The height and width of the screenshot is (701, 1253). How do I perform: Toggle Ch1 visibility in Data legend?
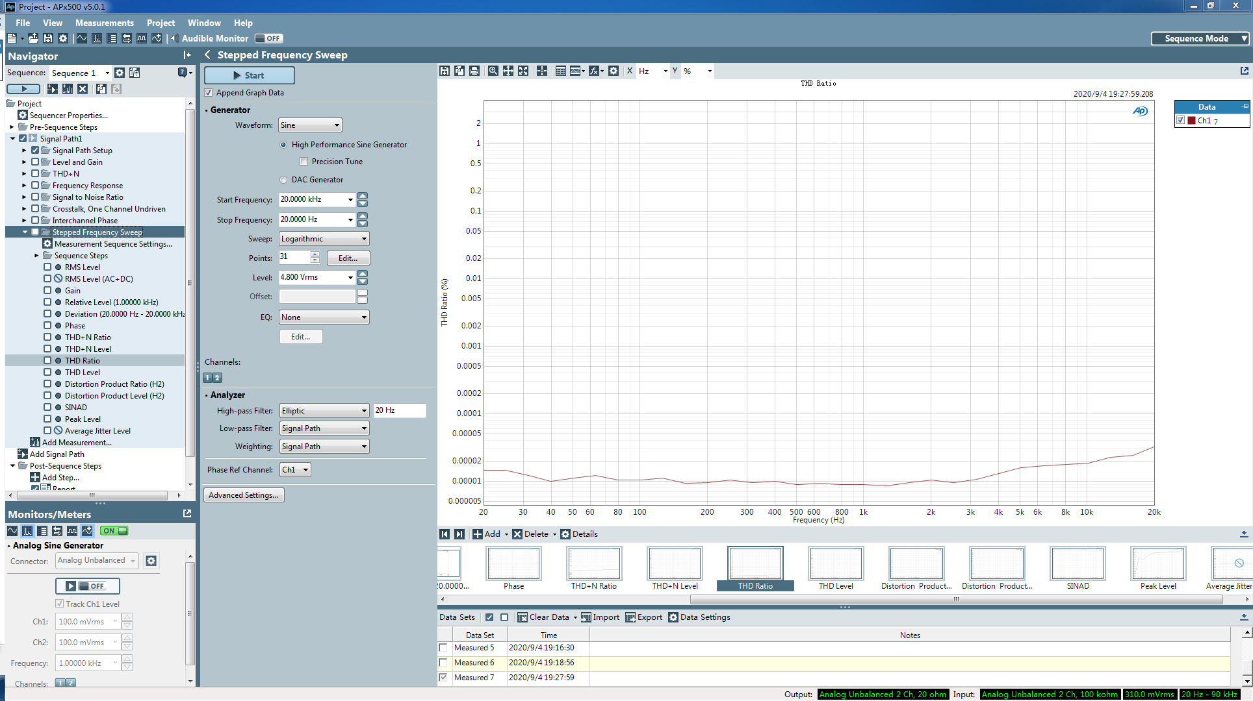click(x=1181, y=120)
